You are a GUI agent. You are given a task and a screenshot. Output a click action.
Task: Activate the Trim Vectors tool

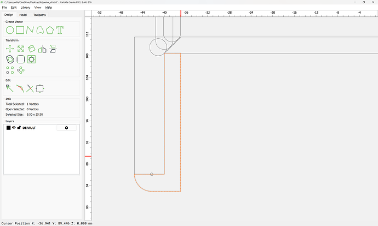click(30, 88)
